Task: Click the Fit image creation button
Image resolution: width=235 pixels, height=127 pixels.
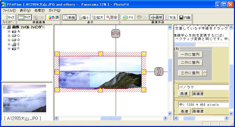Action: coord(128,17)
